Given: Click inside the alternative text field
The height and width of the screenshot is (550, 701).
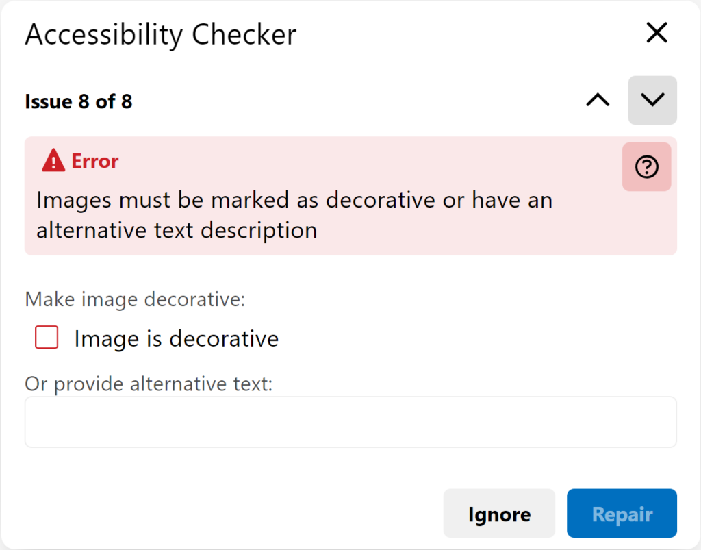Looking at the screenshot, I should (350, 422).
